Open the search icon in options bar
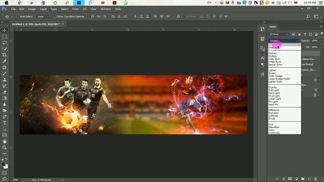The image size is (324, 182). (308, 16)
